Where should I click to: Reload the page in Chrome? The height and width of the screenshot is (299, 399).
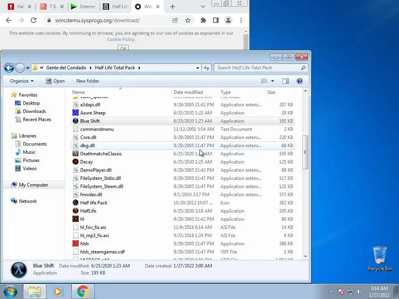point(34,20)
